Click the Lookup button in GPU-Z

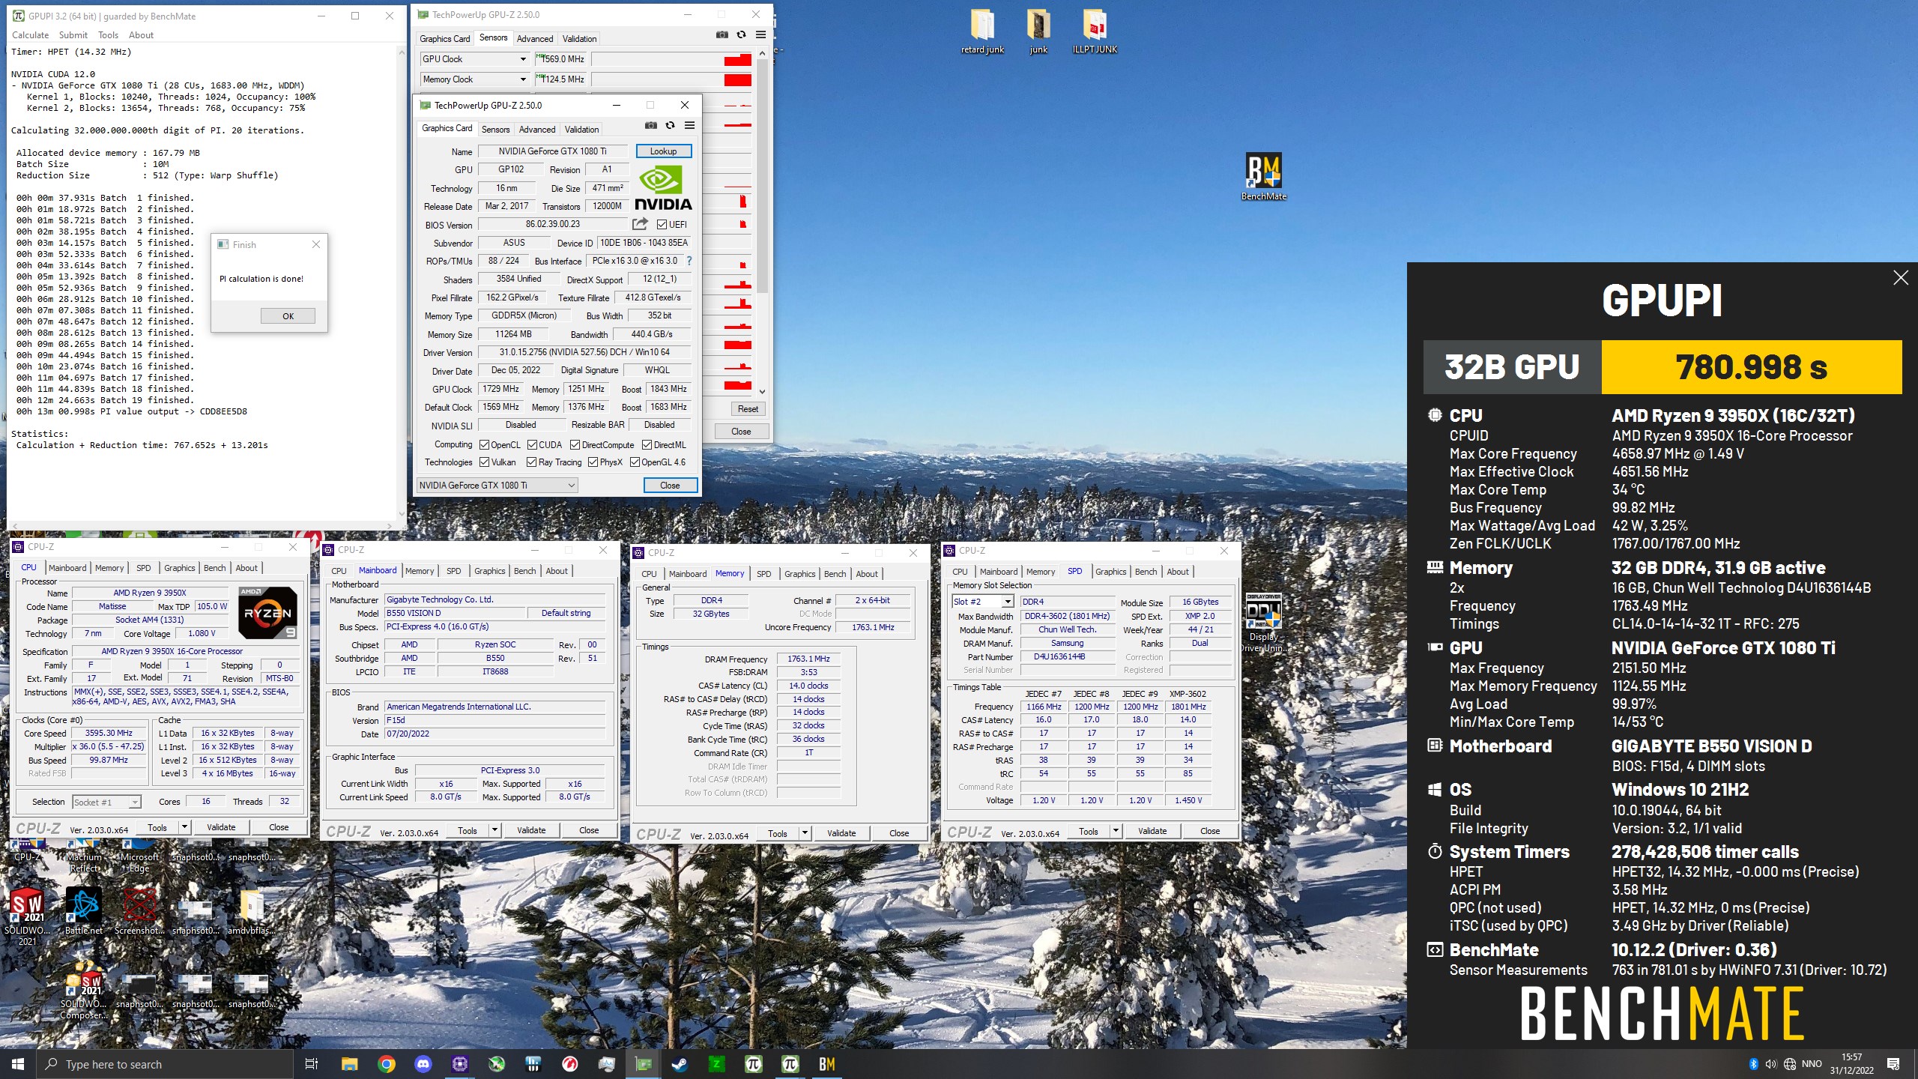pos(663,151)
